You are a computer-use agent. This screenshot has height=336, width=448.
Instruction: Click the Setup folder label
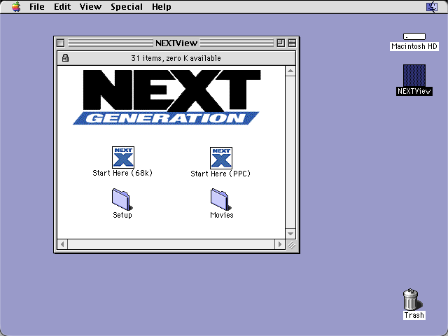[122, 215]
